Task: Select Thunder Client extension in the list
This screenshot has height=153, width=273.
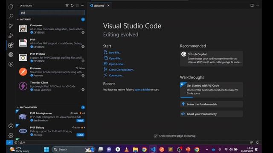Action: (52, 86)
